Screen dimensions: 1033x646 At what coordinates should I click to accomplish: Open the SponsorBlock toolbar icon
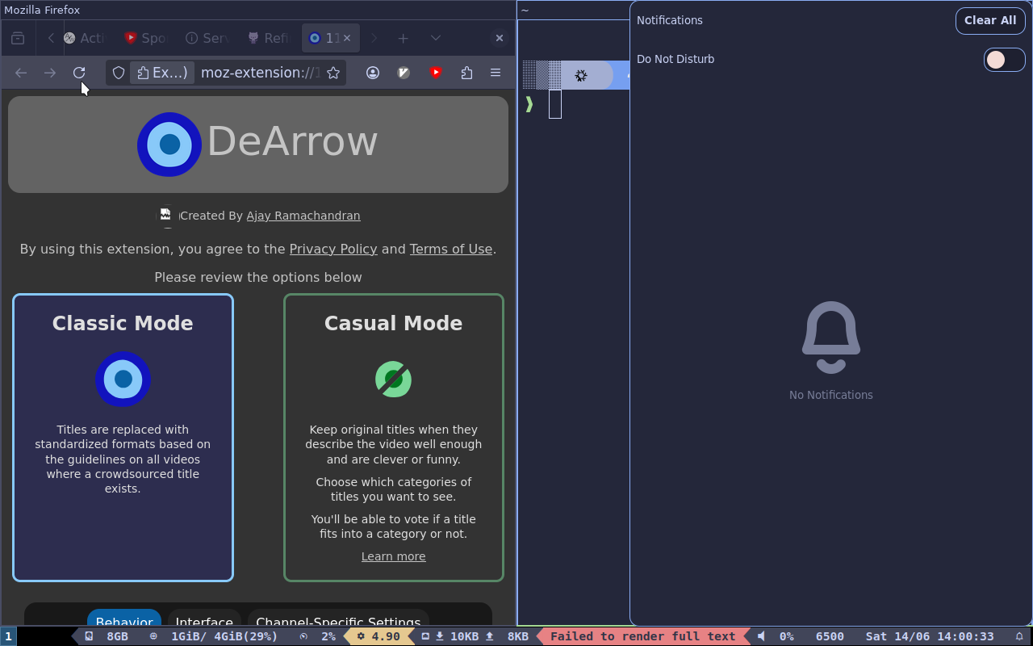[x=436, y=73]
